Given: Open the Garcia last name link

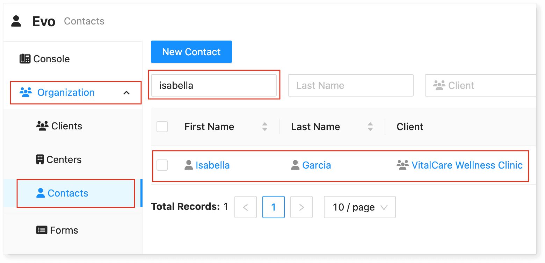Looking at the screenshot, I should [x=317, y=165].
